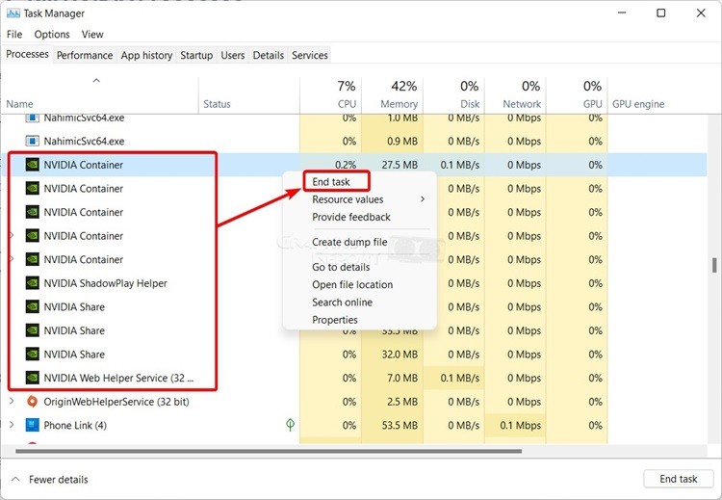Click the 0.1 Mbps network value
722x500 pixels.
point(520,426)
